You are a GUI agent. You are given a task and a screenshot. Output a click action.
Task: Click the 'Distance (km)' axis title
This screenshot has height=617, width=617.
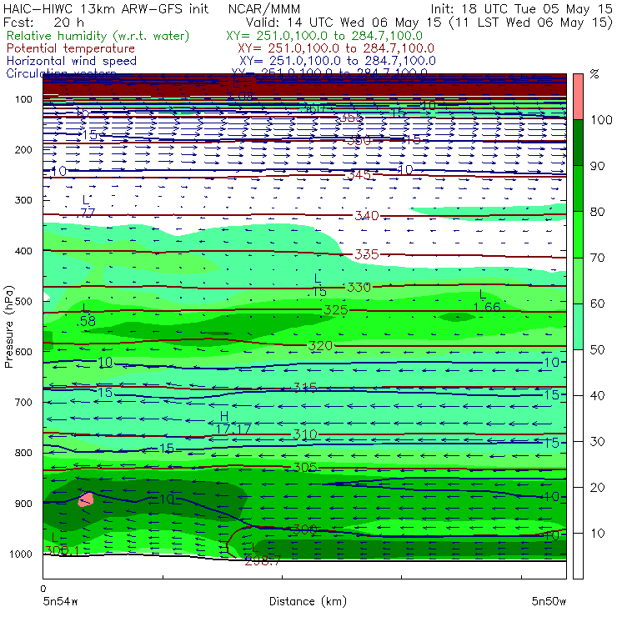[308, 601]
